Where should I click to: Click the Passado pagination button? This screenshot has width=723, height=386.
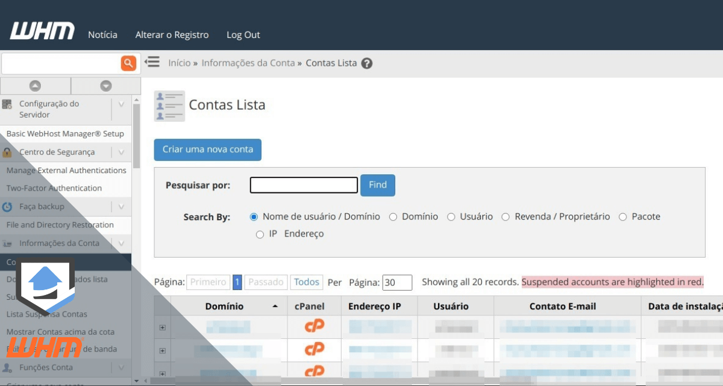pyautogui.click(x=266, y=282)
